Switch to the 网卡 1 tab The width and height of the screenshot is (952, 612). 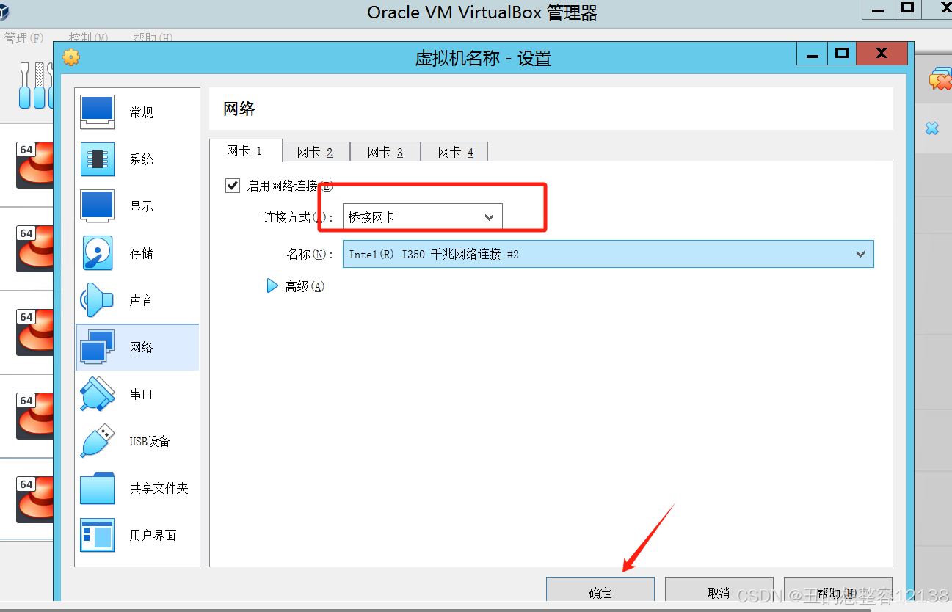point(245,150)
